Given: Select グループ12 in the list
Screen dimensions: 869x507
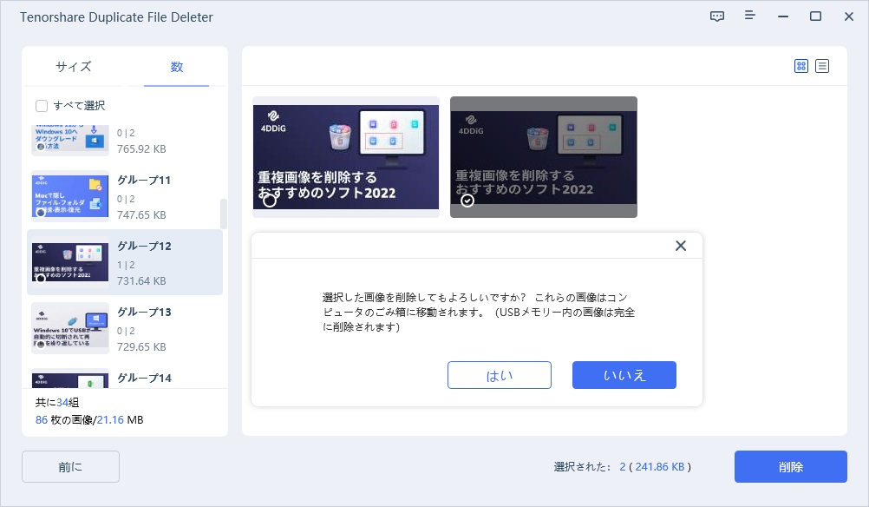Looking at the screenshot, I should [x=125, y=262].
